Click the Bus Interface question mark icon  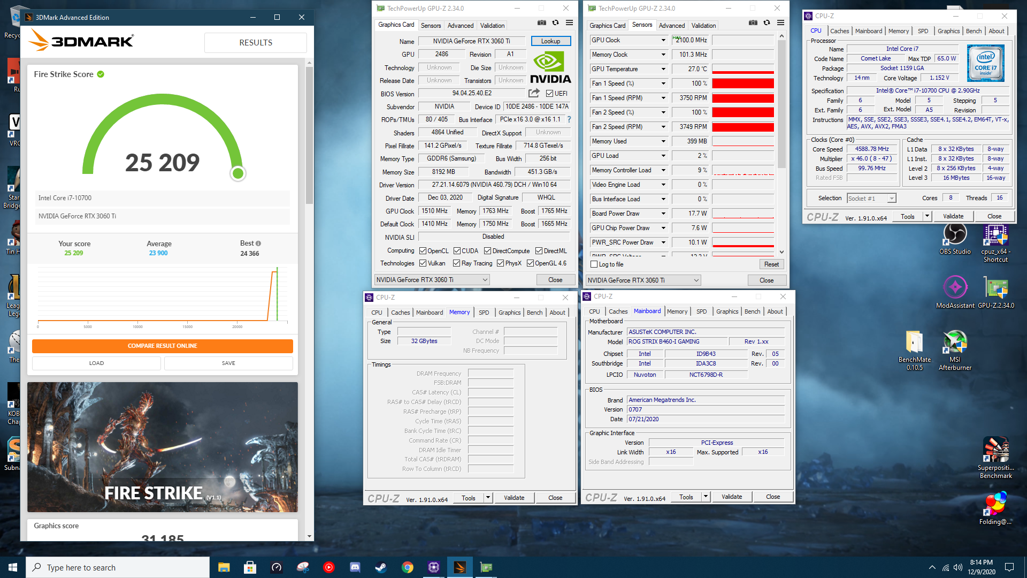(569, 119)
